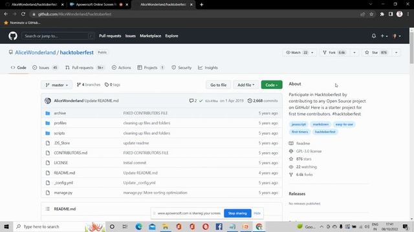Open the profiles folder
Image resolution: width=414 pixels, height=232 pixels.
click(x=60, y=123)
